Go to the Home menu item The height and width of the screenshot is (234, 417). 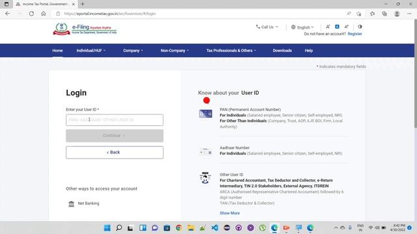click(57, 51)
